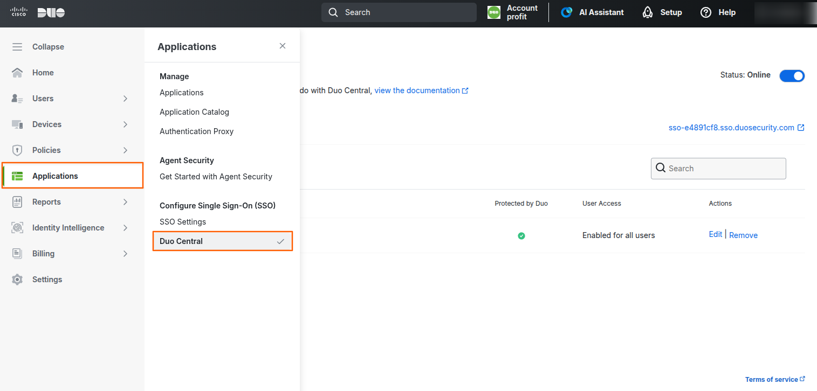This screenshot has width=817, height=391.
Task: Click the Enabled for all users text
Action: (x=619, y=235)
